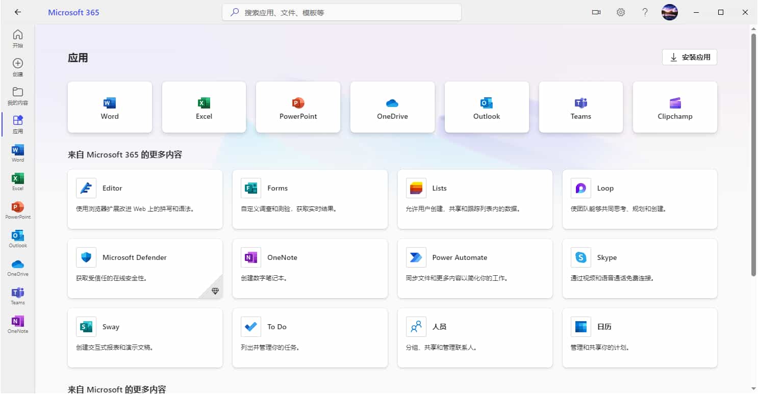Click the Forms app icon
This screenshot has height=394, width=758.
[251, 188]
